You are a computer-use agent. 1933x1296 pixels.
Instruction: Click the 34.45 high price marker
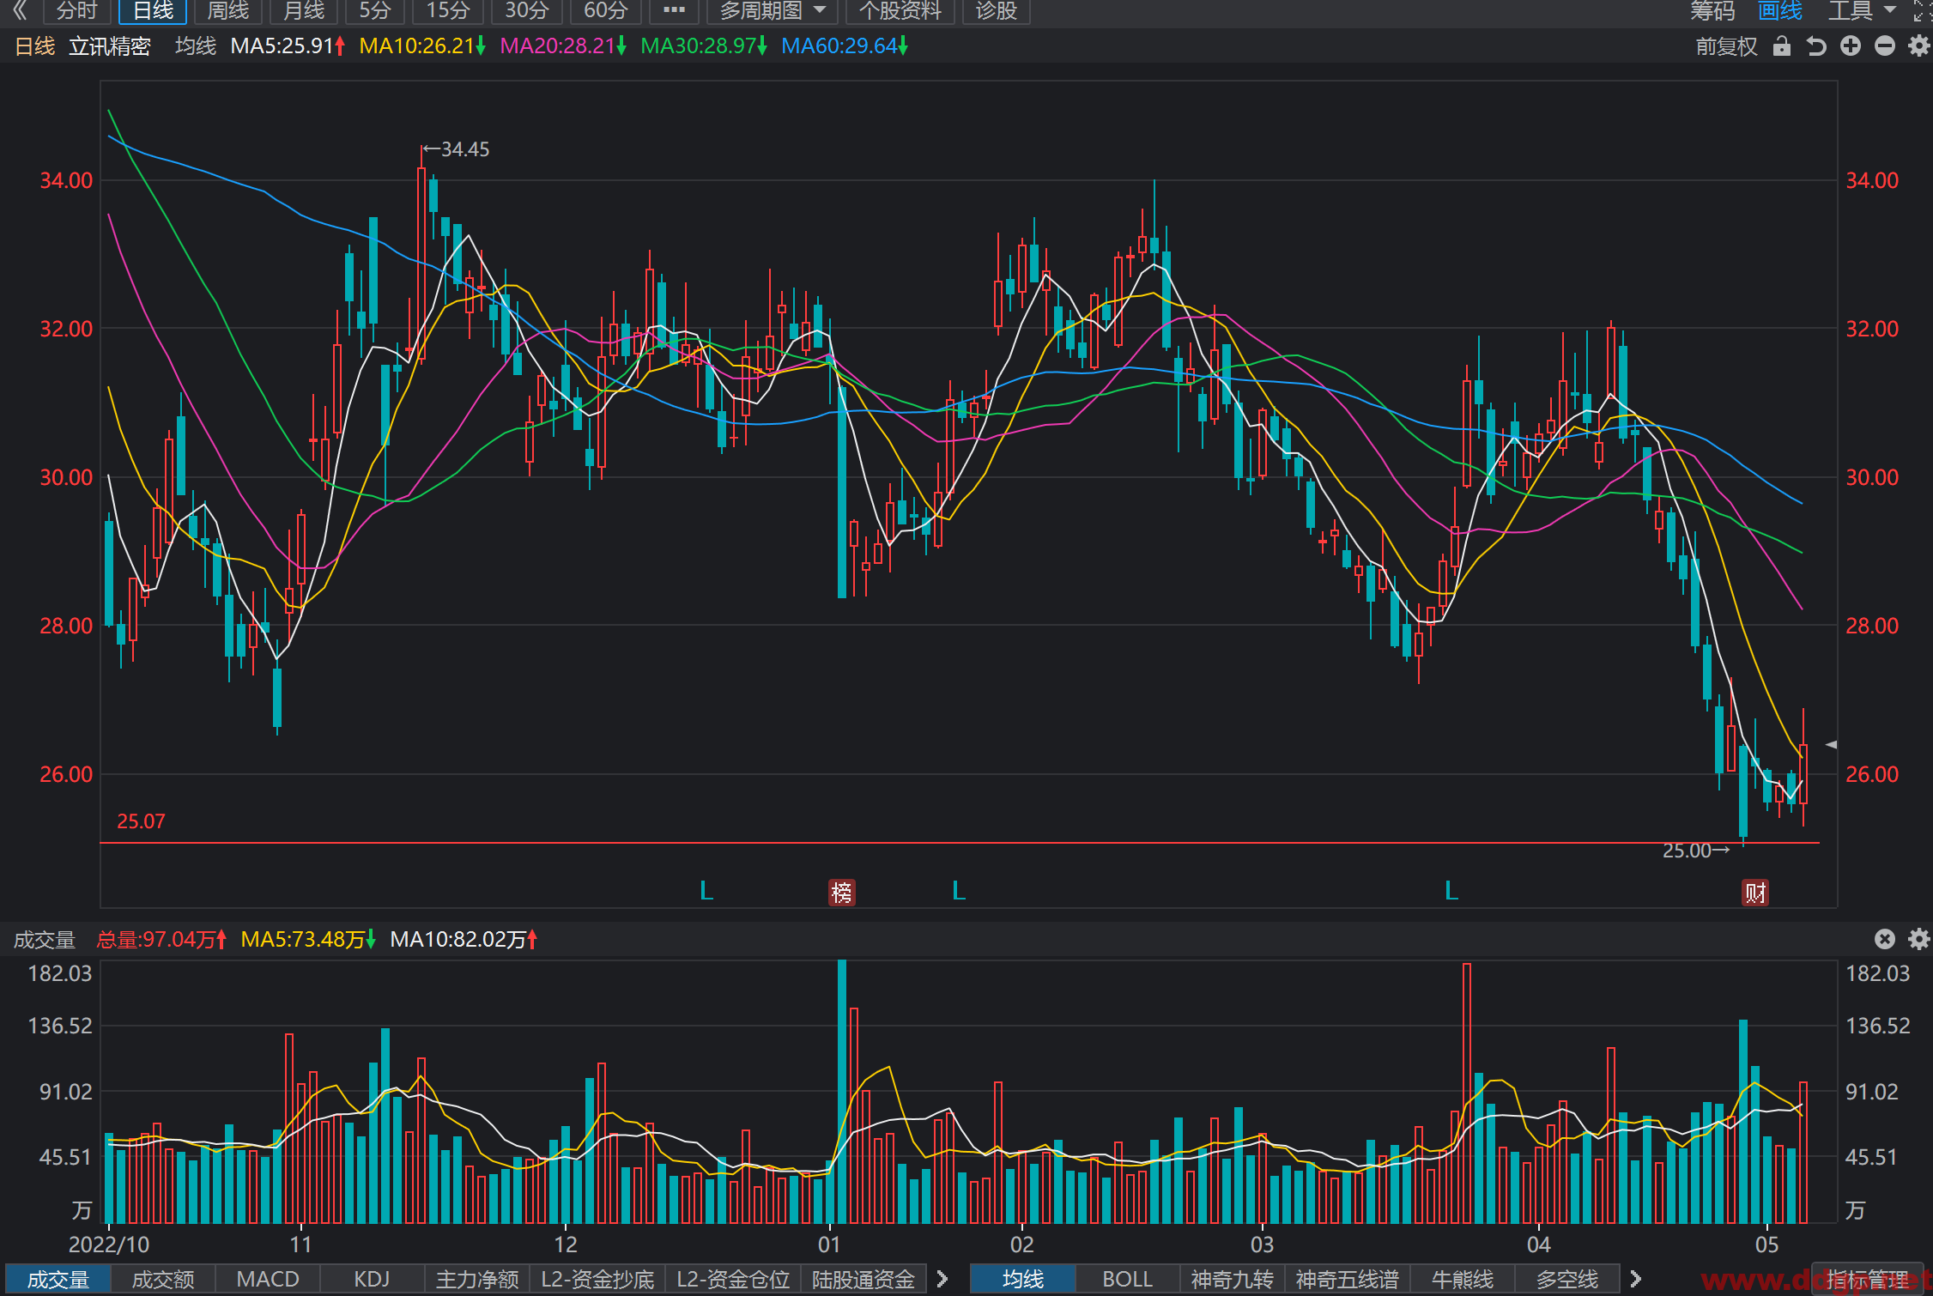tap(457, 149)
